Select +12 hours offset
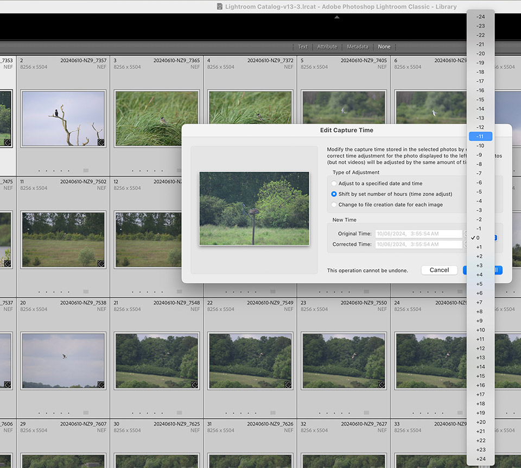This screenshot has width=521, height=468. (x=480, y=349)
